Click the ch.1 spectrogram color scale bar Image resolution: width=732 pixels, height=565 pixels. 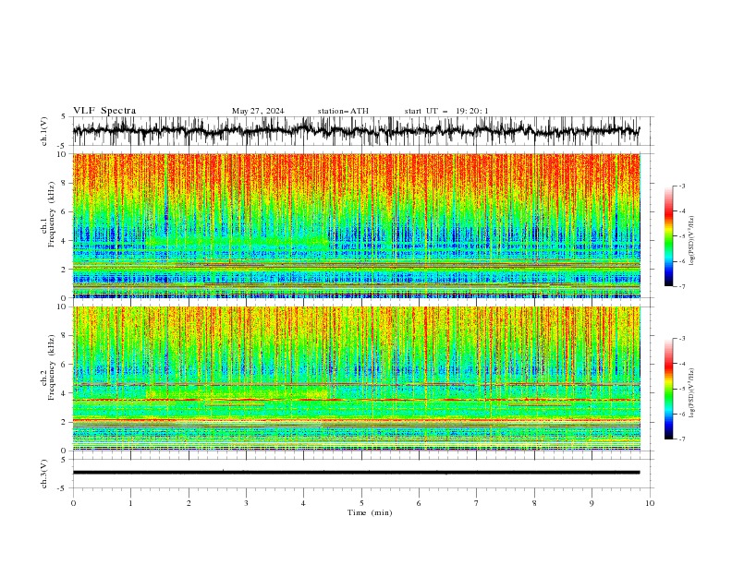coord(668,236)
